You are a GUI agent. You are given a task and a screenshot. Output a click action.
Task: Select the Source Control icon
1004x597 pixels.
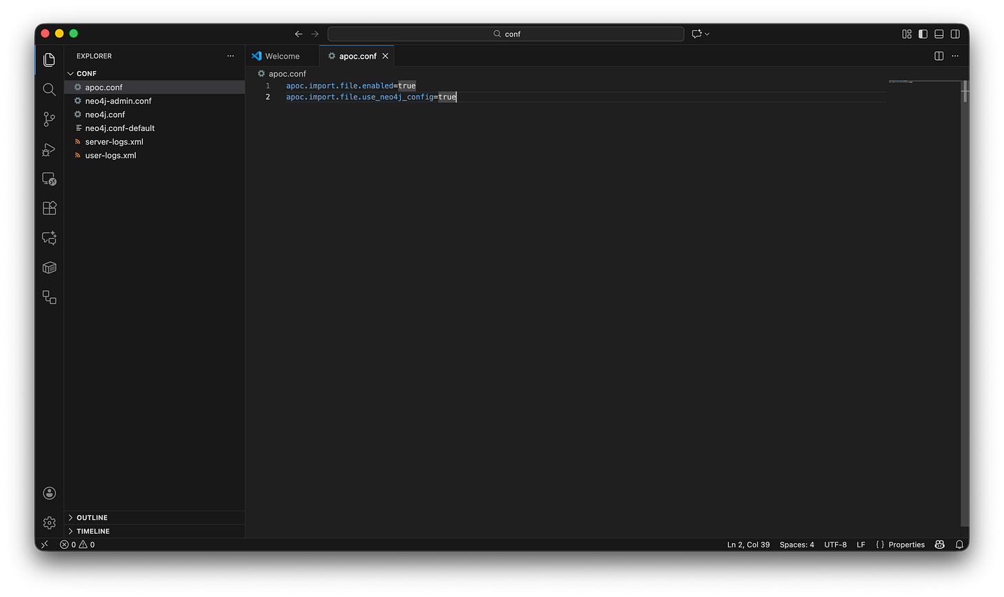pyautogui.click(x=49, y=119)
